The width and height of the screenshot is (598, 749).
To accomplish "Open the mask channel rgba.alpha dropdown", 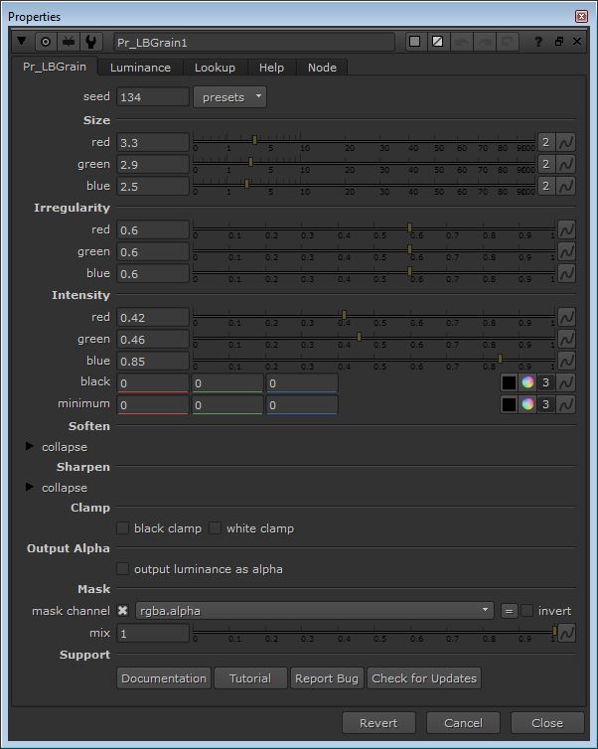I will (x=315, y=611).
